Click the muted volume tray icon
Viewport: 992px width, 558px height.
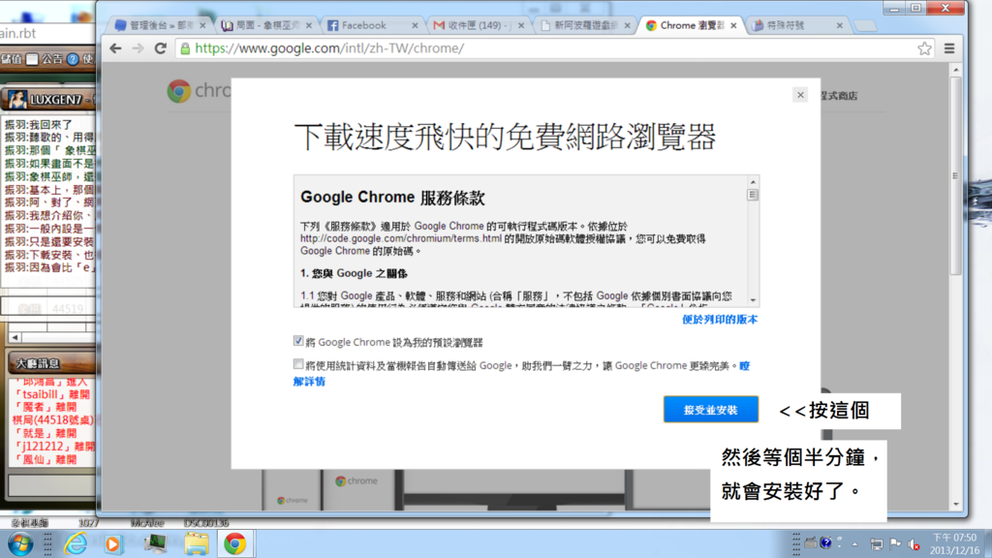pos(914,543)
